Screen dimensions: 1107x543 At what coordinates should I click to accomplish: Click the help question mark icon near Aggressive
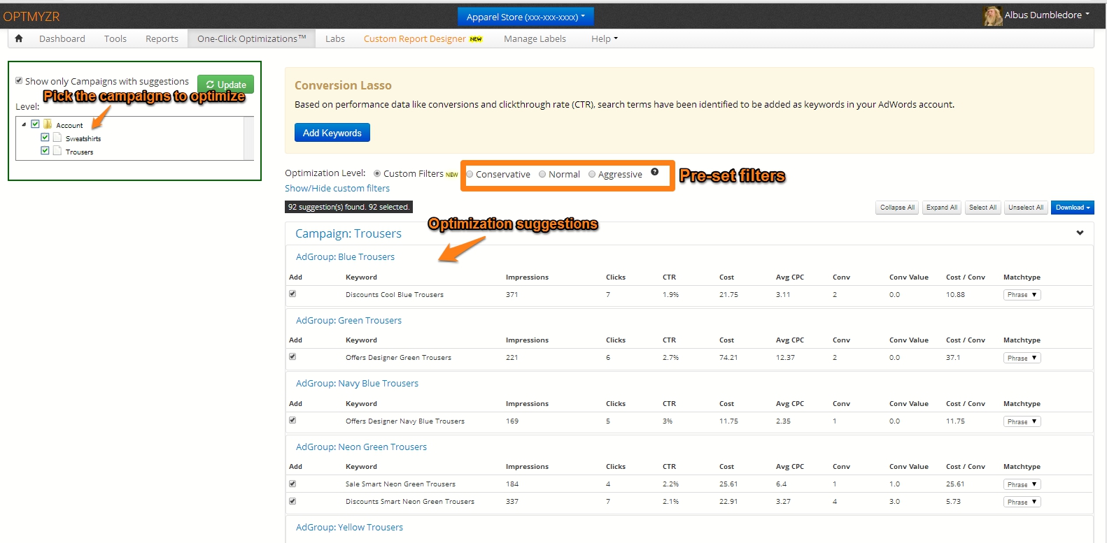(x=654, y=172)
